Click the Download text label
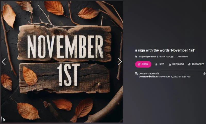206x124 pixels. [x=178, y=64]
